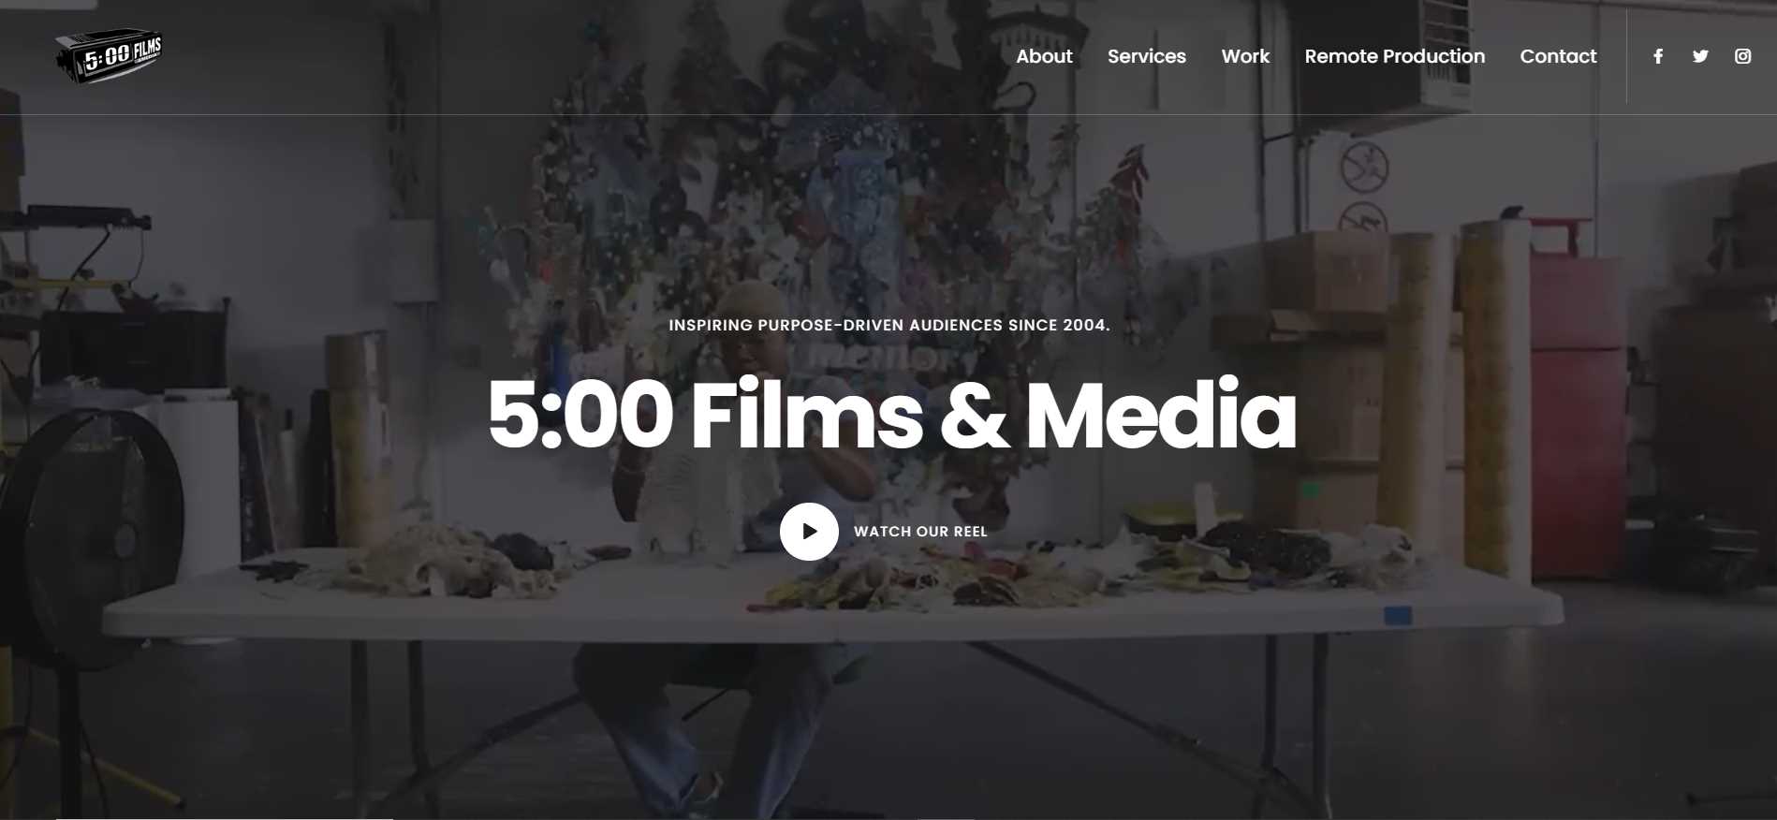Click the 'Inspiring purpose-driven audiences since 2004.' tagline
1777x820 pixels.
(889, 325)
